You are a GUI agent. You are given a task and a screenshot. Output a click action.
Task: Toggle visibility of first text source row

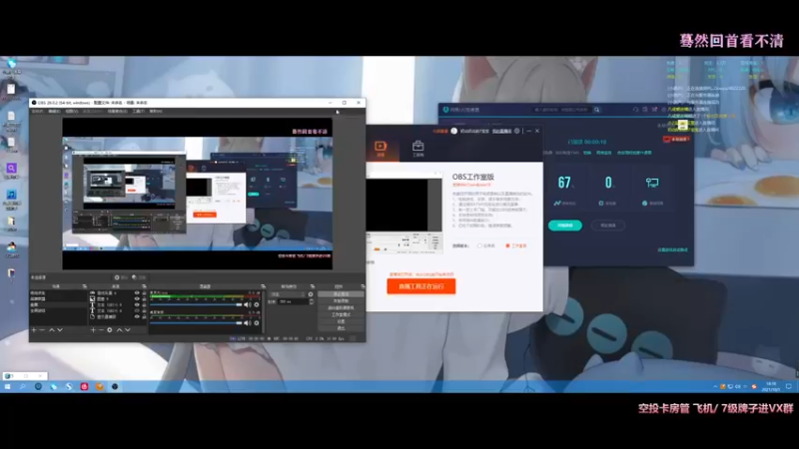click(137, 305)
